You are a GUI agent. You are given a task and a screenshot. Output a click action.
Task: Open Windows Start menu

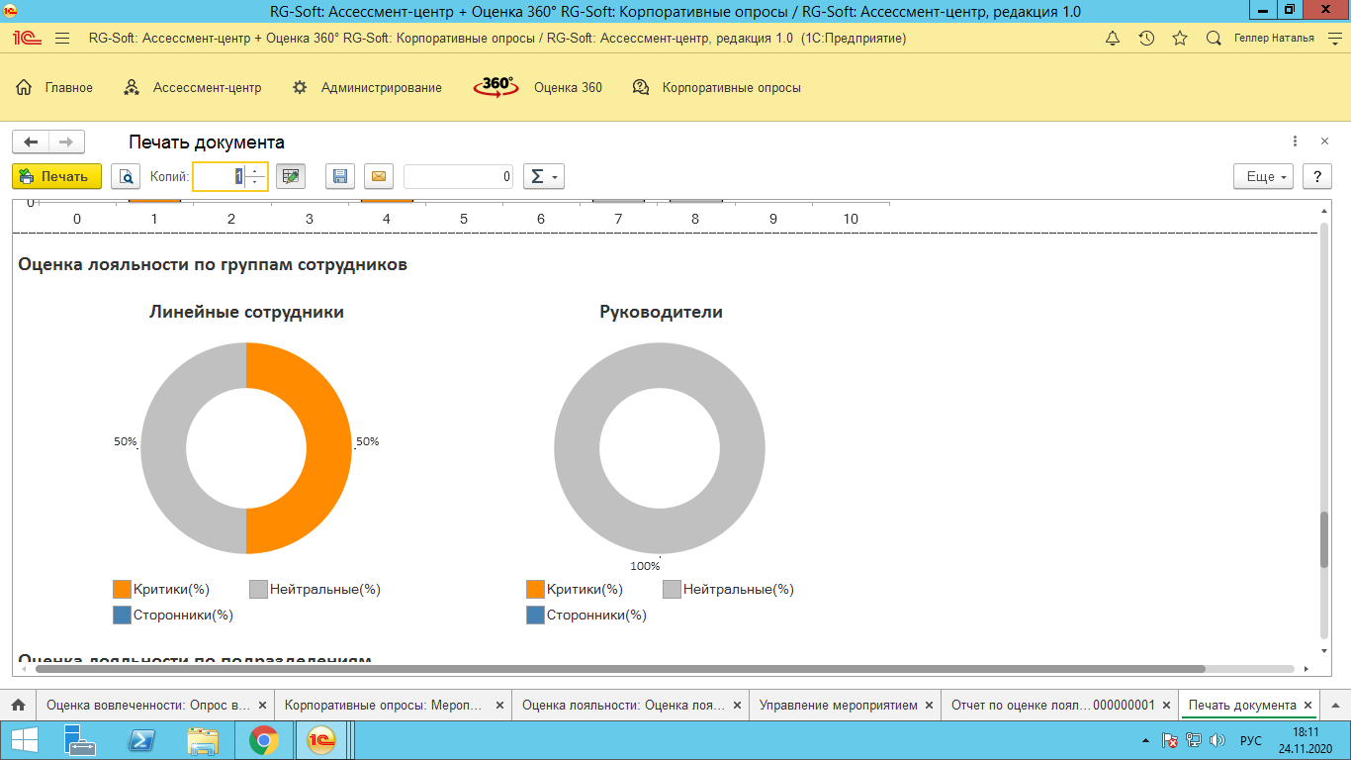coord(24,740)
